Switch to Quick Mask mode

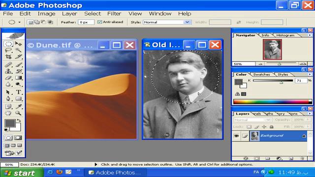click(18, 138)
